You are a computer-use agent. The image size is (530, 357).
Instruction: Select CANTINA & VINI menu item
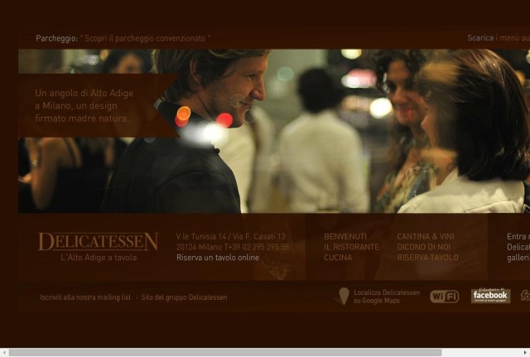[x=426, y=236]
